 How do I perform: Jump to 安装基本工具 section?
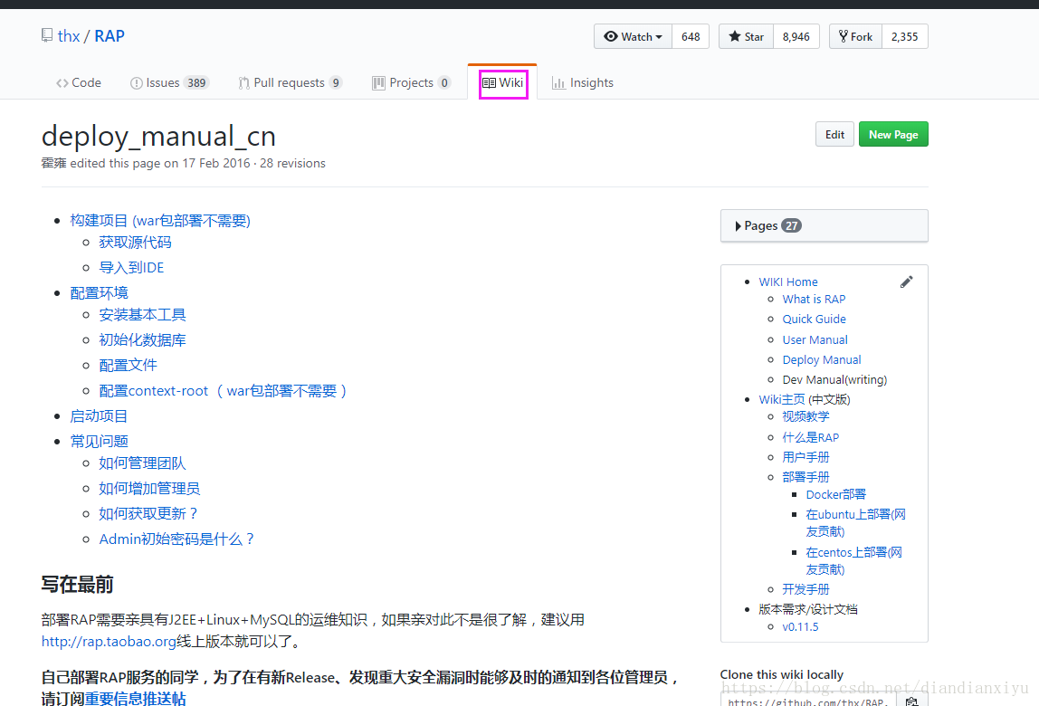click(142, 315)
